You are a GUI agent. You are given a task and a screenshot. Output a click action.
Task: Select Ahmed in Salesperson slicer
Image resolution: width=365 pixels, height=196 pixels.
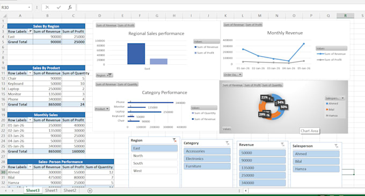point(316,154)
